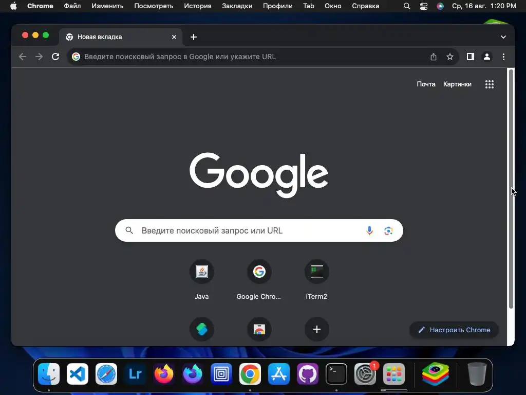Click the date and time in menu bar

point(484,6)
